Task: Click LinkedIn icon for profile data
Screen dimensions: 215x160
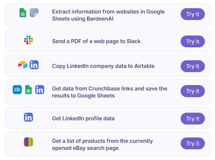Action: 28,117
